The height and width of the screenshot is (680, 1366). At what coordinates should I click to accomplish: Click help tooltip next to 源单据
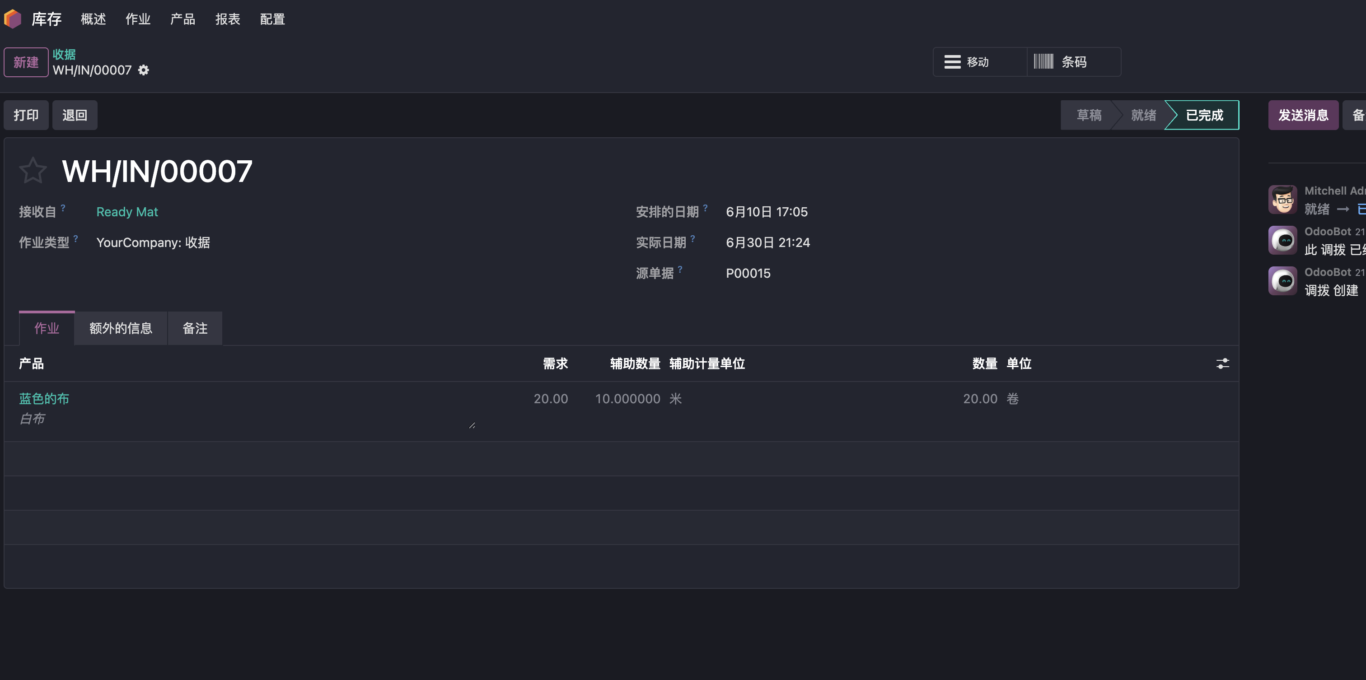tap(680, 270)
